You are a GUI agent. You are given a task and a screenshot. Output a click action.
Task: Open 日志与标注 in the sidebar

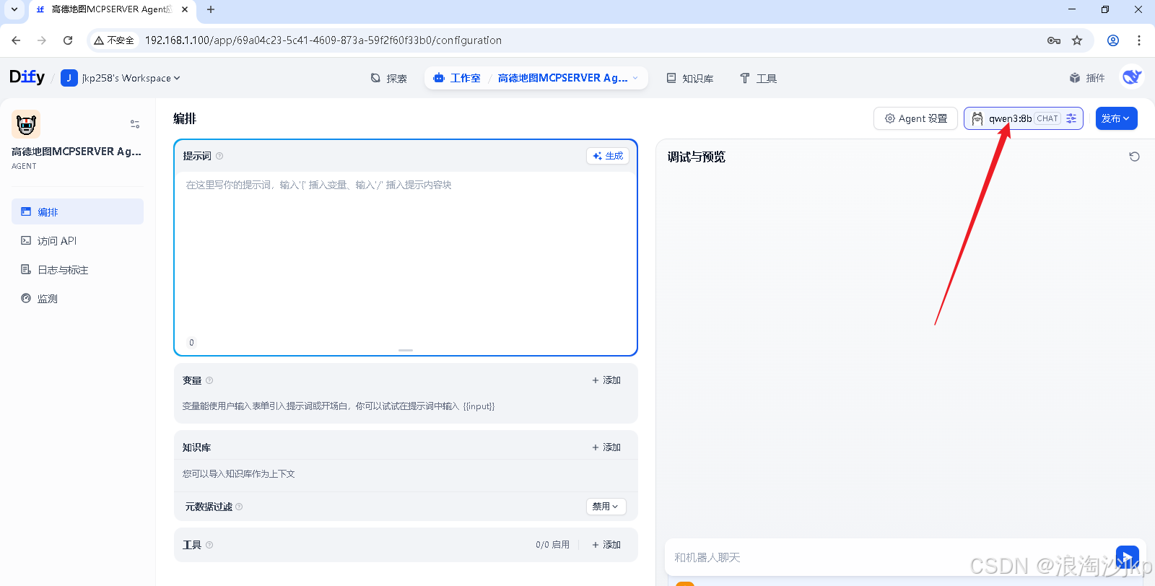(77, 269)
